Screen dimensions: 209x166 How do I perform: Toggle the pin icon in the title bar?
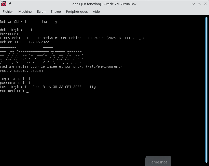10,4
